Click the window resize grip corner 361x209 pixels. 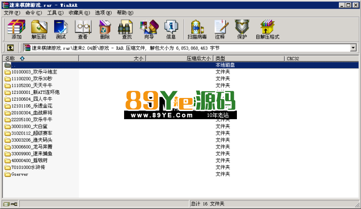click(x=357, y=204)
